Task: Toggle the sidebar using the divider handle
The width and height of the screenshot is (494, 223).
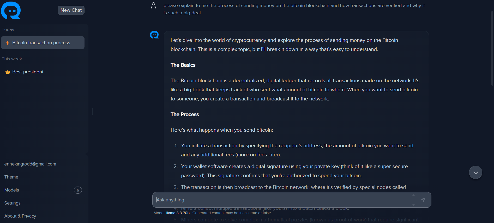Action: [92, 111]
